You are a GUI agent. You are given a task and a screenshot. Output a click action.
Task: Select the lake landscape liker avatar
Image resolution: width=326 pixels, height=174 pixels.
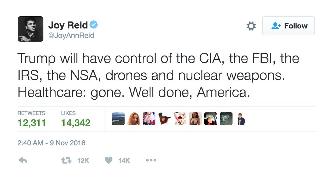point(118,119)
